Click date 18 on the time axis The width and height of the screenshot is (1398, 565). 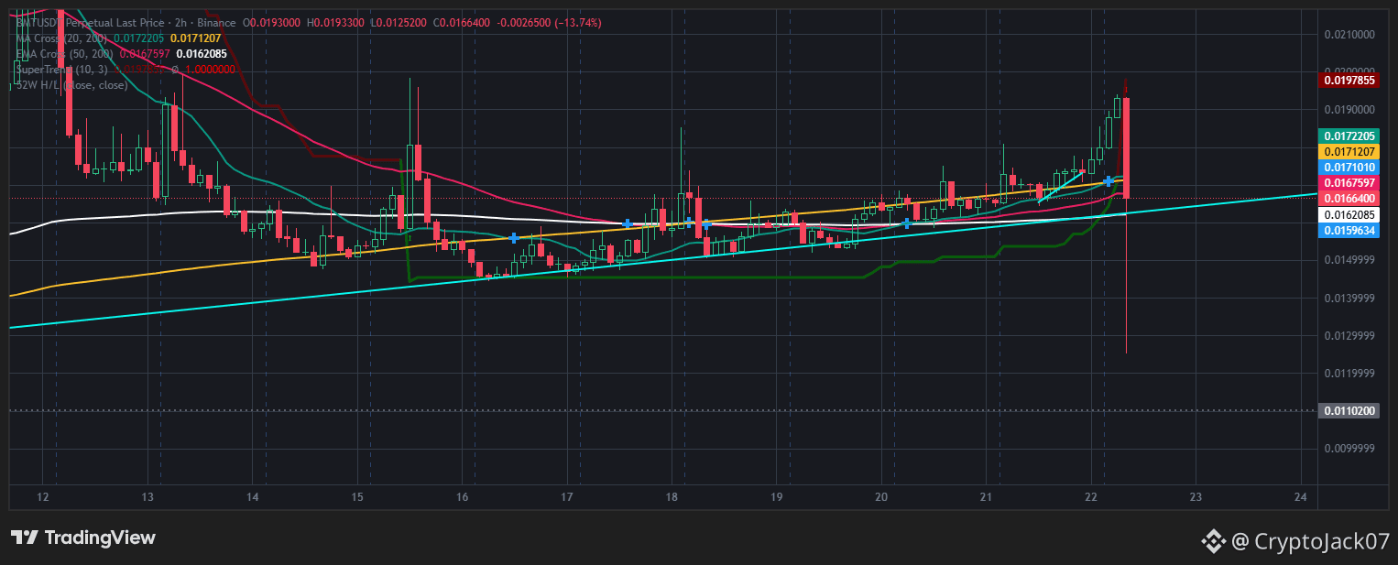click(672, 497)
